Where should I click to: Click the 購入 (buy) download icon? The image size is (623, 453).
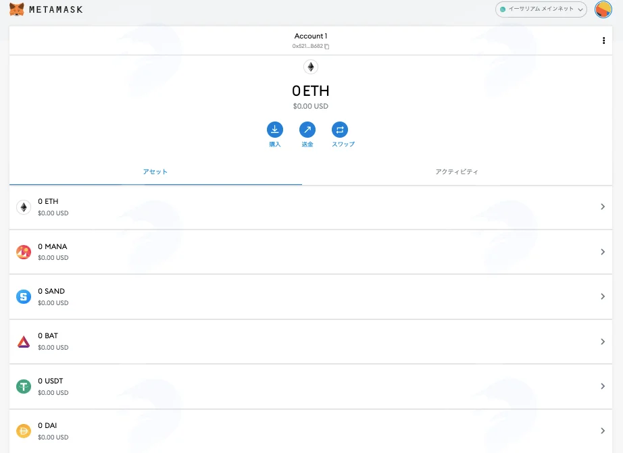click(275, 130)
